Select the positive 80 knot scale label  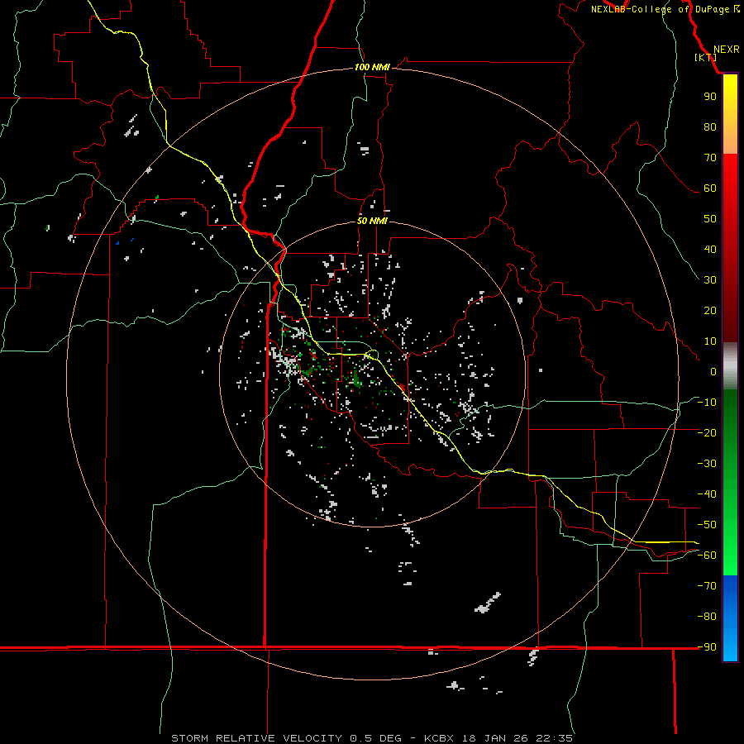click(710, 126)
